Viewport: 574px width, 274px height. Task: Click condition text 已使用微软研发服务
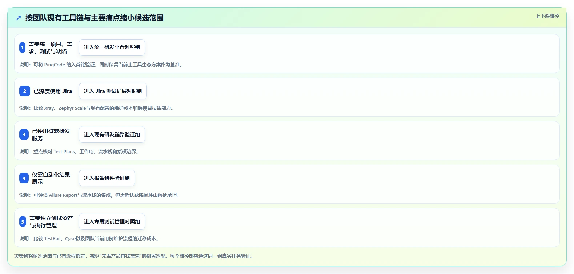pyautogui.click(x=51, y=134)
